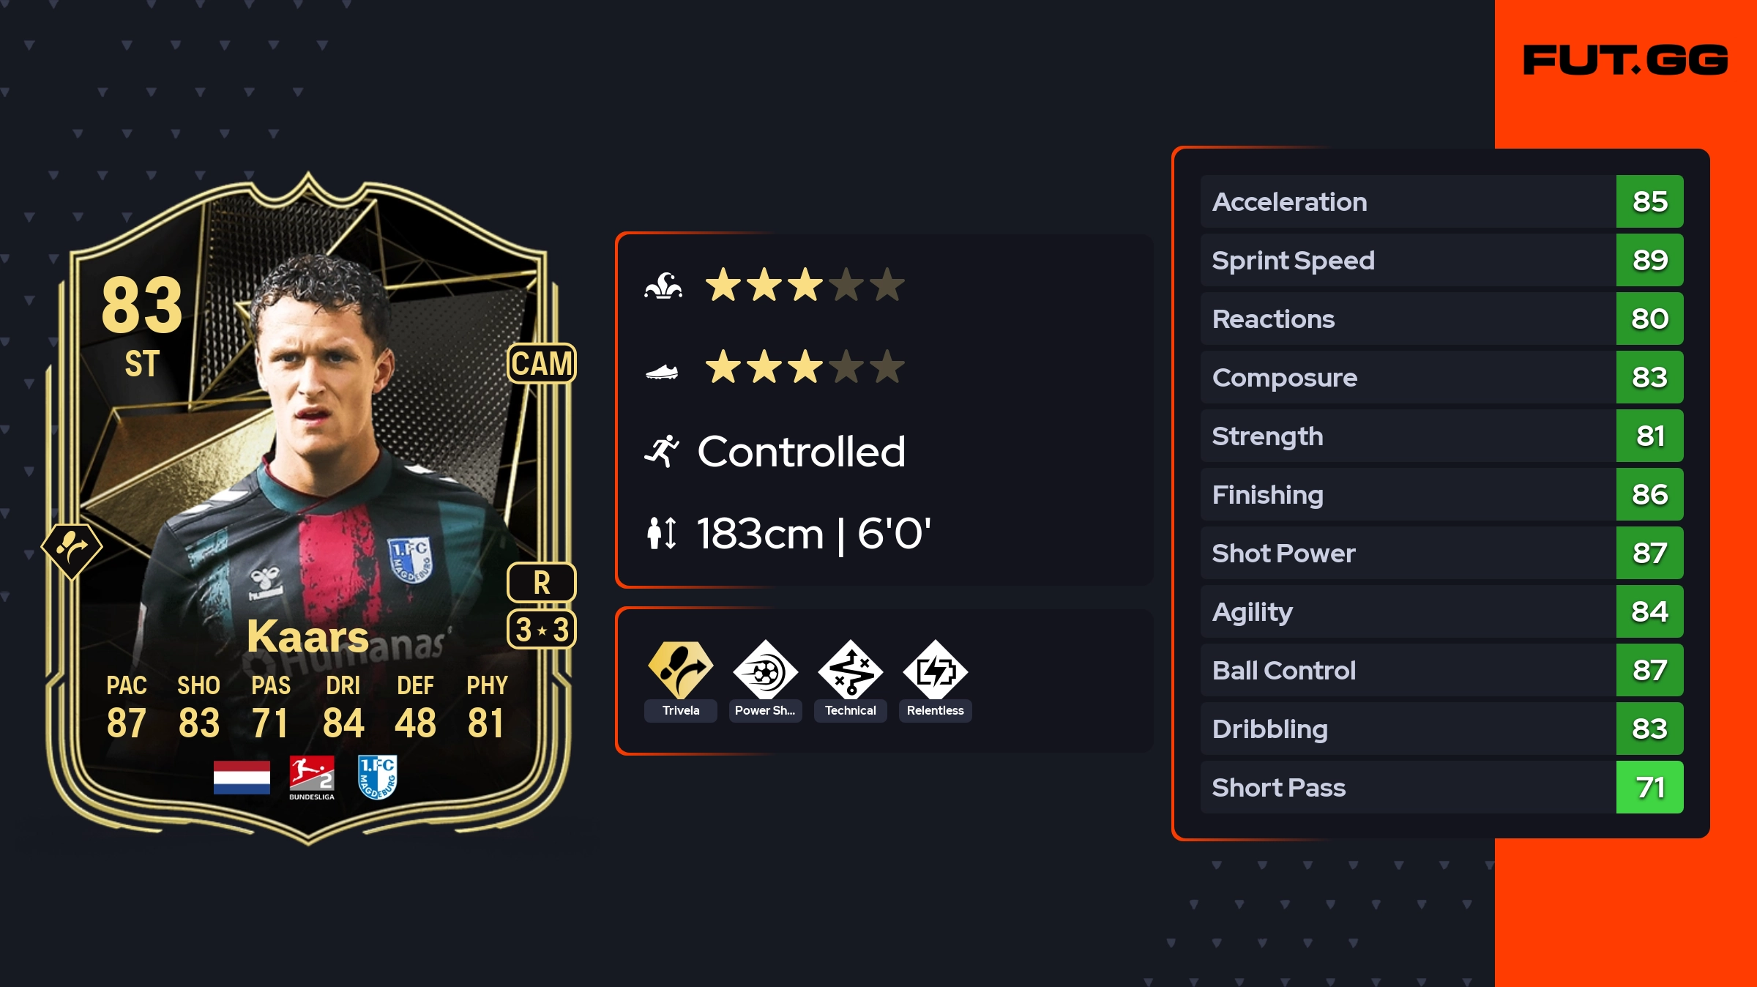
Task: Click the Trivela playstyle+ badge on card
Action: [x=72, y=551]
